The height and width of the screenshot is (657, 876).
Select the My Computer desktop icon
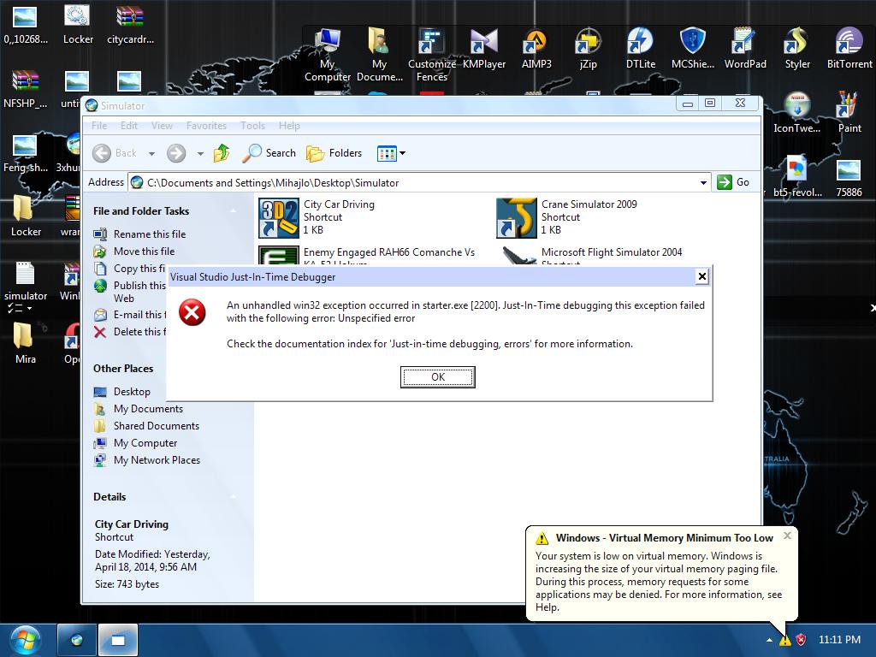coord(328,55)
